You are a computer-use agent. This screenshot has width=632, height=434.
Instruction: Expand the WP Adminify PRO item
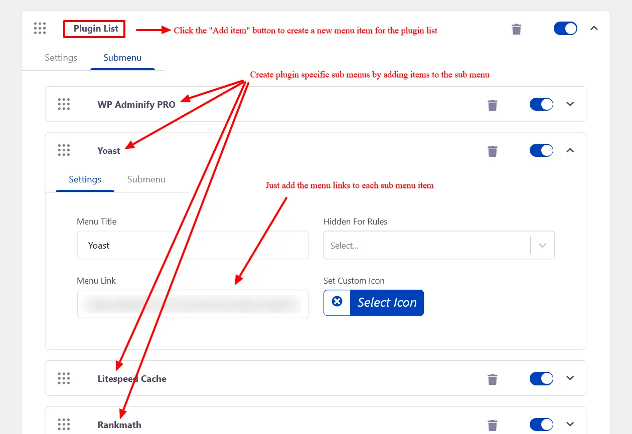click(570, 104)
